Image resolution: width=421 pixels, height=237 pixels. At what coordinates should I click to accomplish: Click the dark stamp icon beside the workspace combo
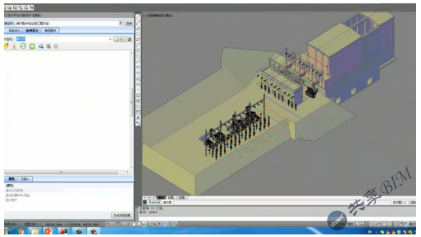click(x=130, y=39)
